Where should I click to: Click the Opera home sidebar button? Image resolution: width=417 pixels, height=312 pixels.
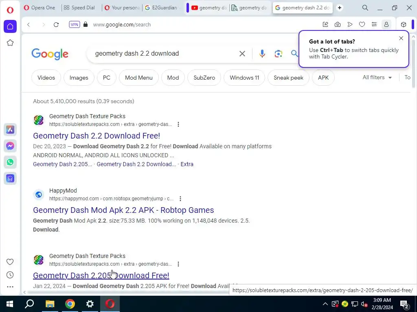point(10,26)
